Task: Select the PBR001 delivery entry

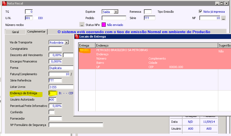Action: (x=84, y=50)
